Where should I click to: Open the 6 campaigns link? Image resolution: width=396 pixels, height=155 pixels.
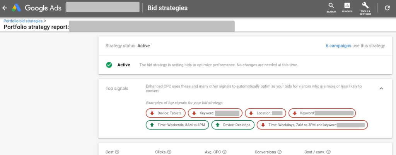point(338,46)
